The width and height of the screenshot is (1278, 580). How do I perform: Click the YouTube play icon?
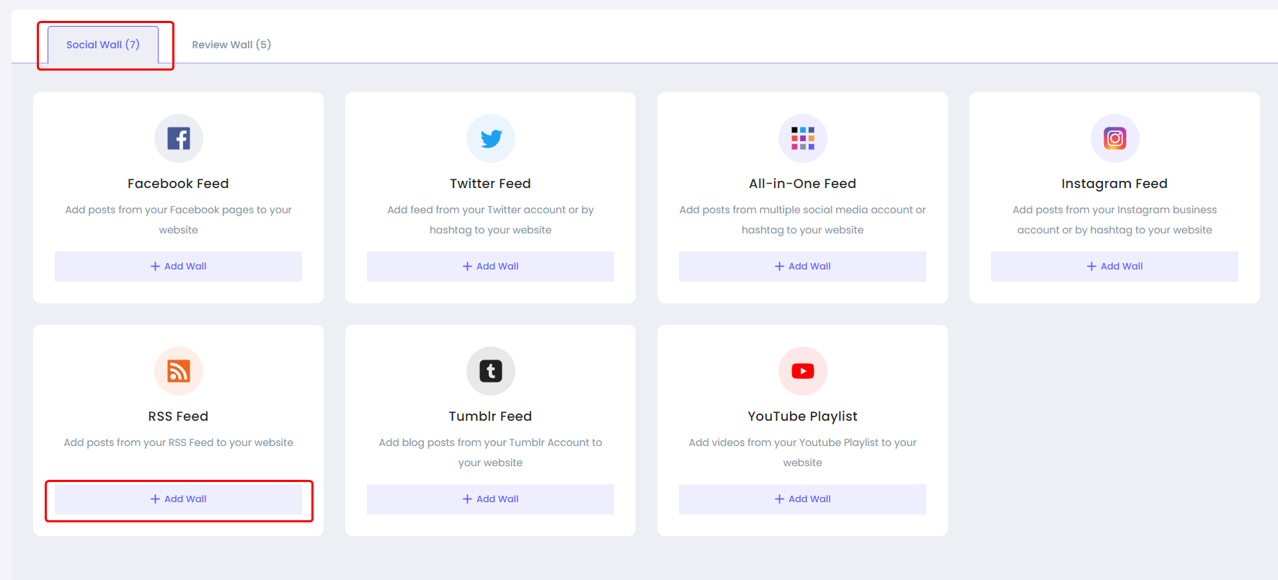pyautogui.click(x=803, y=371)
